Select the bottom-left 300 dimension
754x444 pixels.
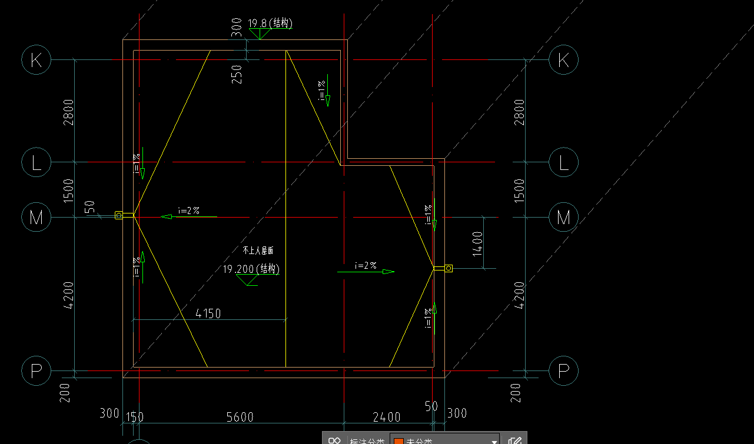click(109, 413)
